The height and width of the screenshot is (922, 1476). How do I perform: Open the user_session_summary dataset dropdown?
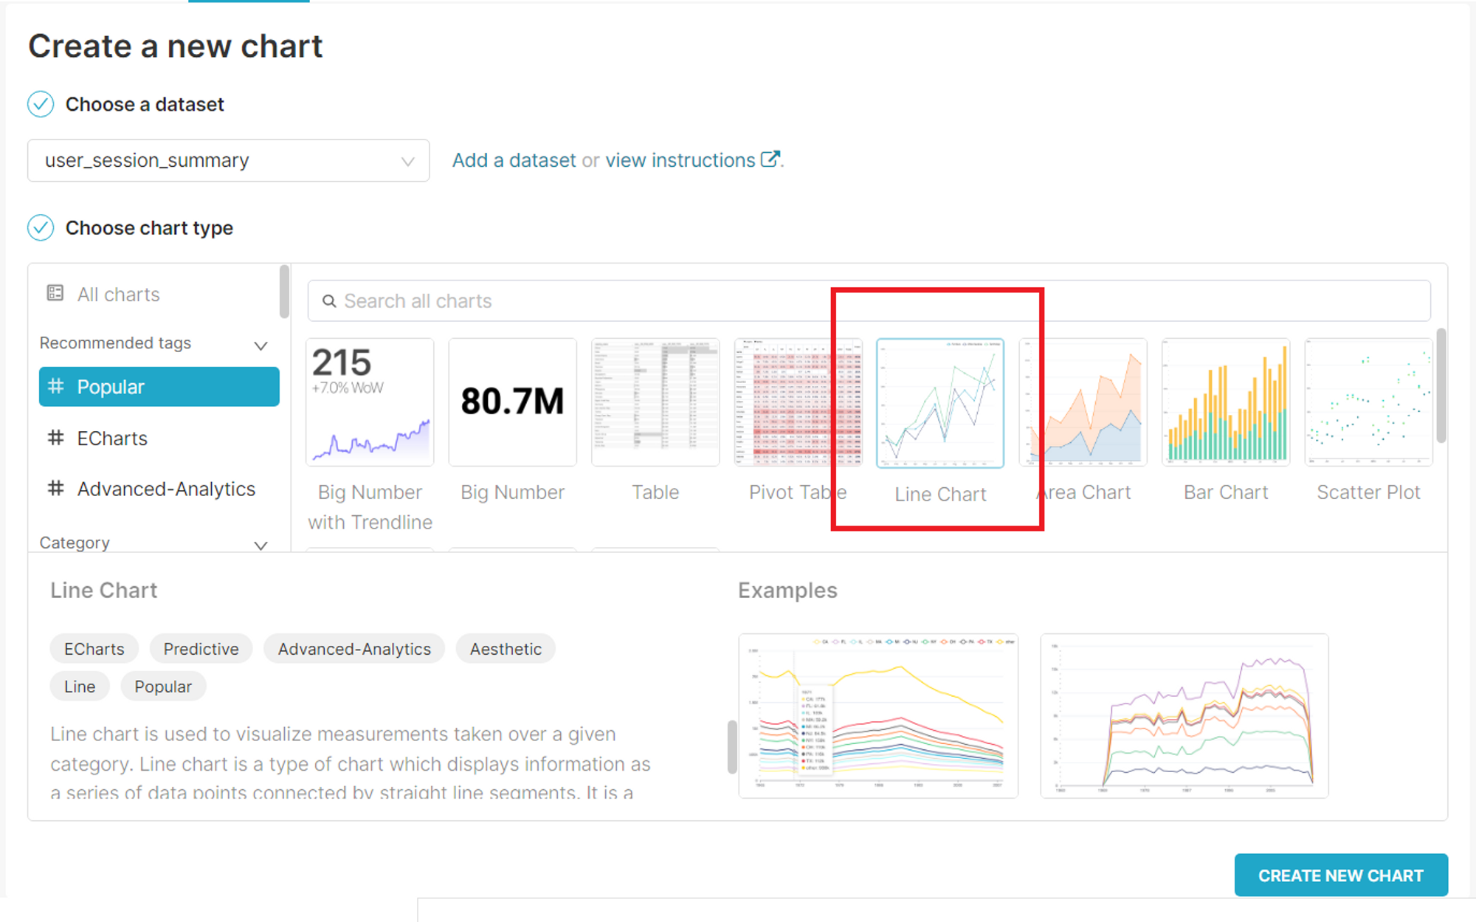click(228, 160)
